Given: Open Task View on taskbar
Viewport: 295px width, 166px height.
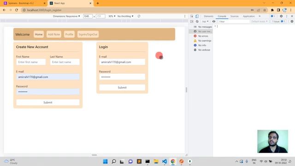Looking at the screenshot, I should click(x=122, y=161).
